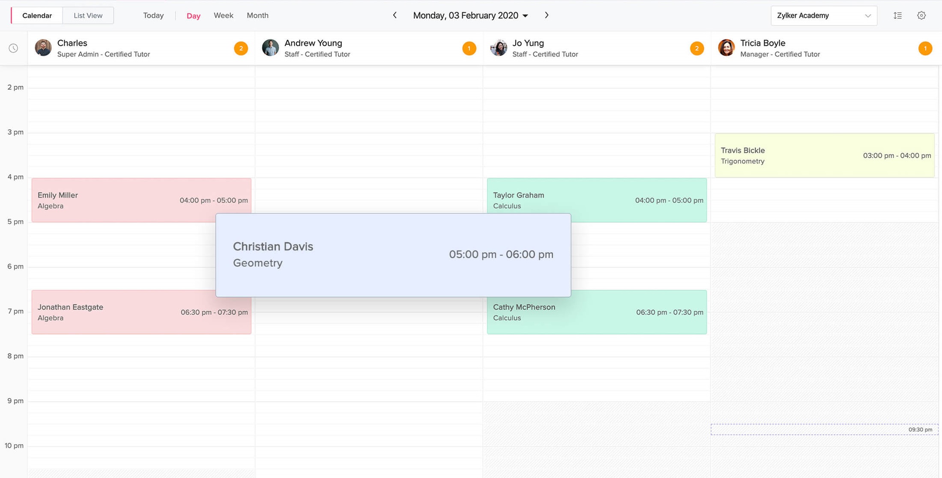Open Christian Davis Geometry appointment card
942x478 pixels.
pyautogui.click(x=393, y=255)
